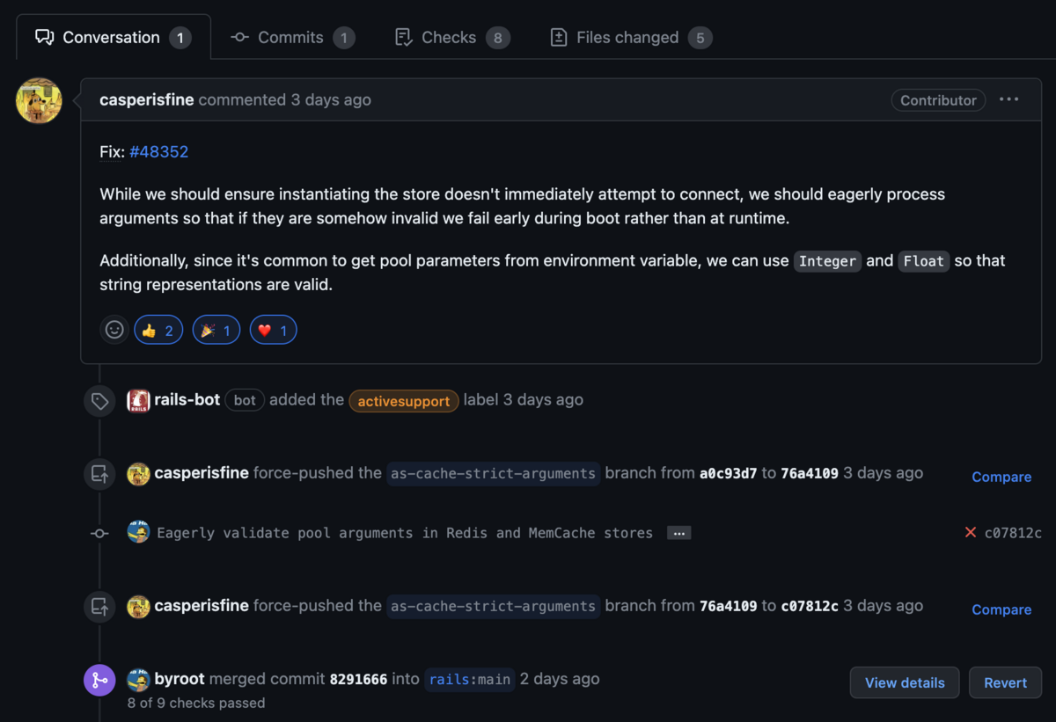
Task: Open commit hash c07812c beside the failed-check X
Action: [x=1013, y=533]
